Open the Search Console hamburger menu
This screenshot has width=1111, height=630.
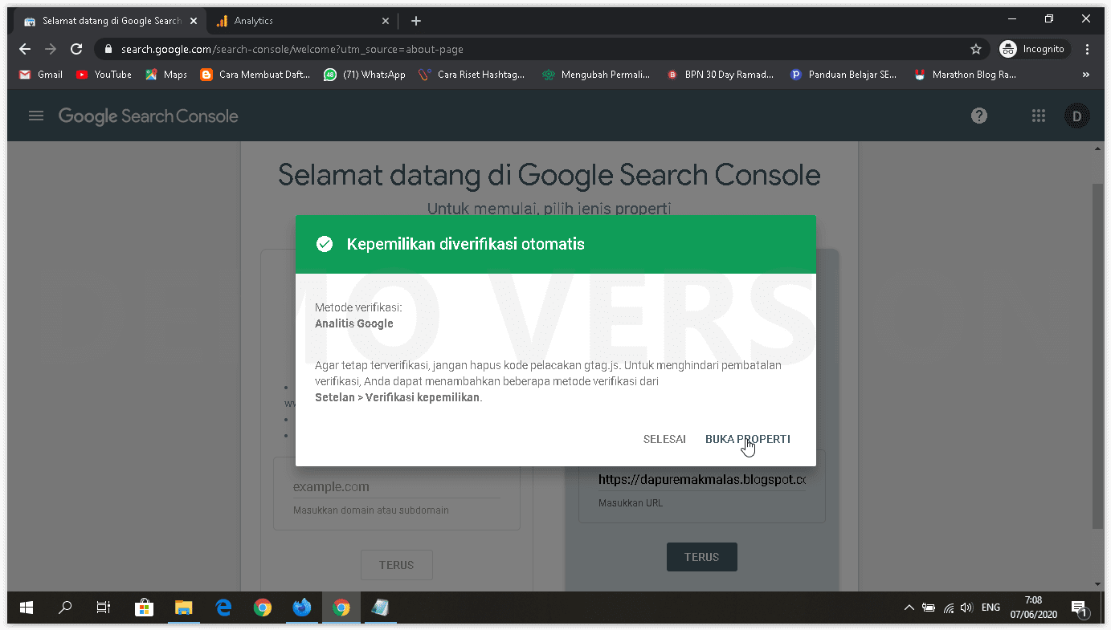pyautogui.click(x=35, y=116)
